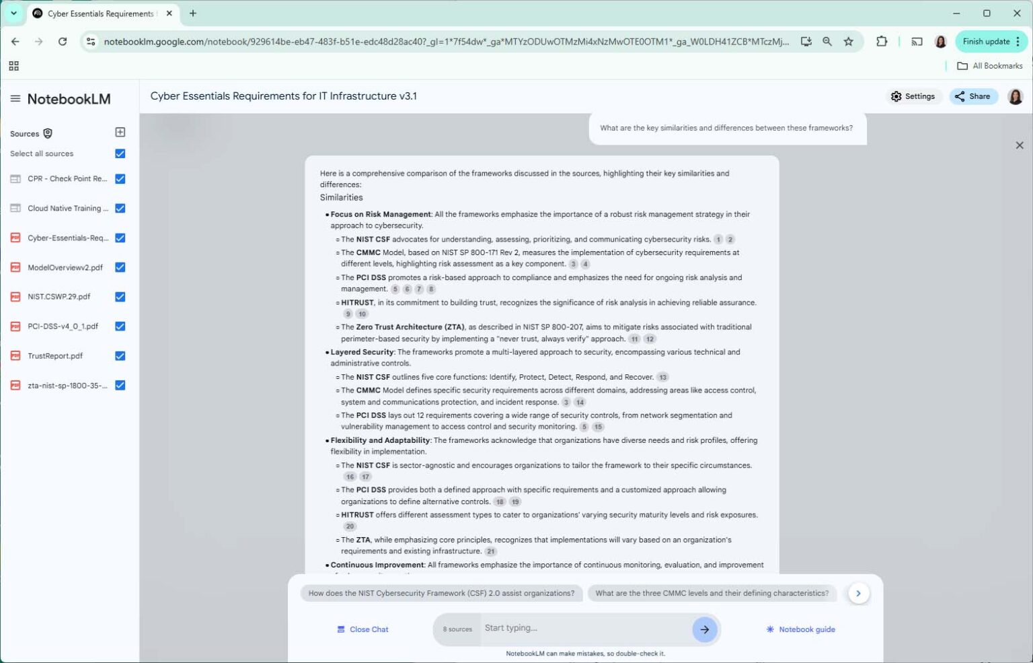Screen dimensions: 1033x663
Task: Click the Chrome profile avatar picture
Action: [x=940, y=41]
